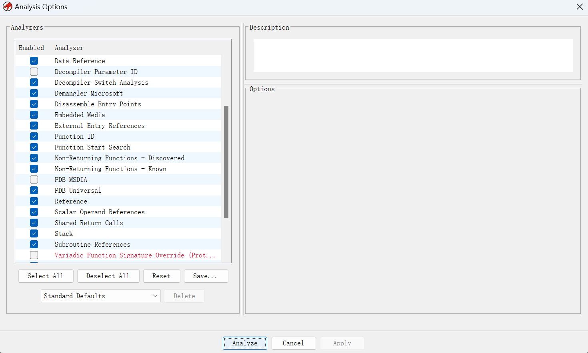
Task: Click the Ghidra dragon icon in title bar
Action: click(x=7, y=7)
